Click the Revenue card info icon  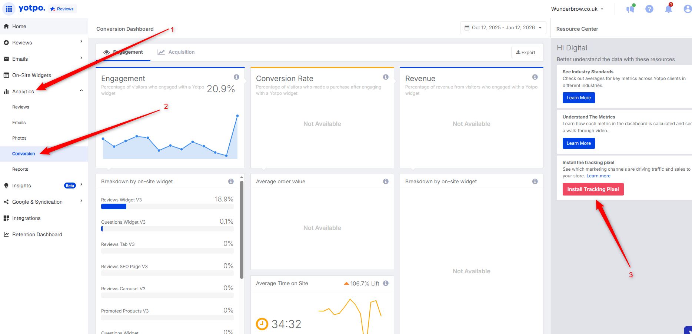[535, 77]
